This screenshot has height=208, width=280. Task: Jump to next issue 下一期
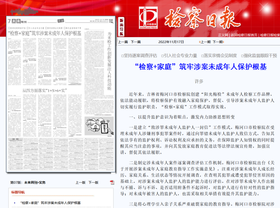coord(218,42)
